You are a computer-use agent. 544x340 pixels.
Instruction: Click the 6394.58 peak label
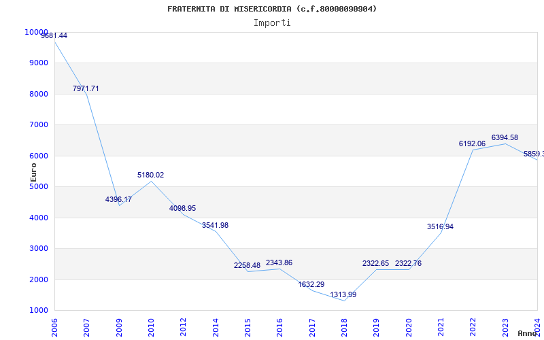(x=505, y=138)
